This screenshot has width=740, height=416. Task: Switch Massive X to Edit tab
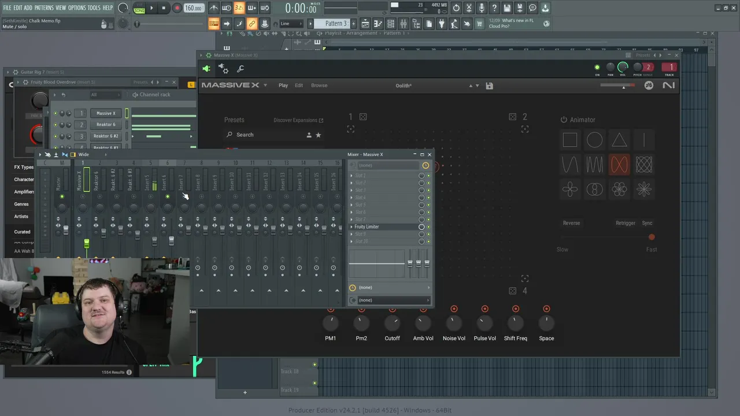click(x=299, y=86)
